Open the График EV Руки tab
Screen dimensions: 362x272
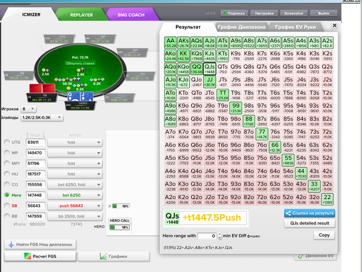295,27
